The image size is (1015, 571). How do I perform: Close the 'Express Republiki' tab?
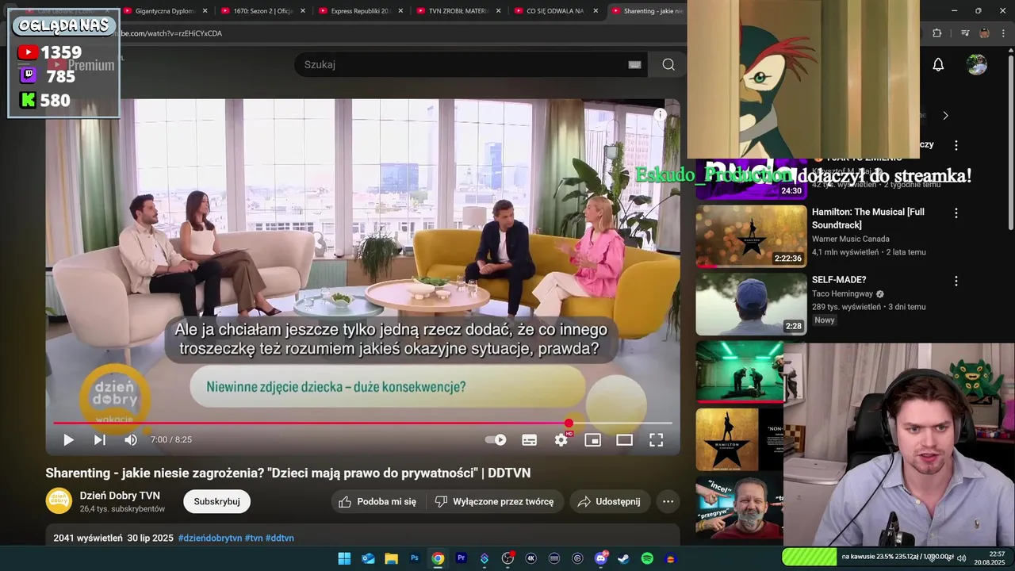(400, 11)
